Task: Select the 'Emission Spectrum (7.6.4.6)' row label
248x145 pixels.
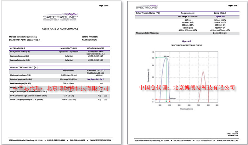Action: tap(21, 79)
